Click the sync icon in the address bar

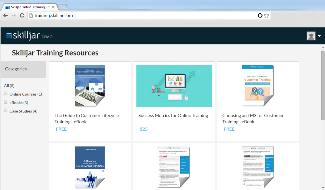[260, 16]
